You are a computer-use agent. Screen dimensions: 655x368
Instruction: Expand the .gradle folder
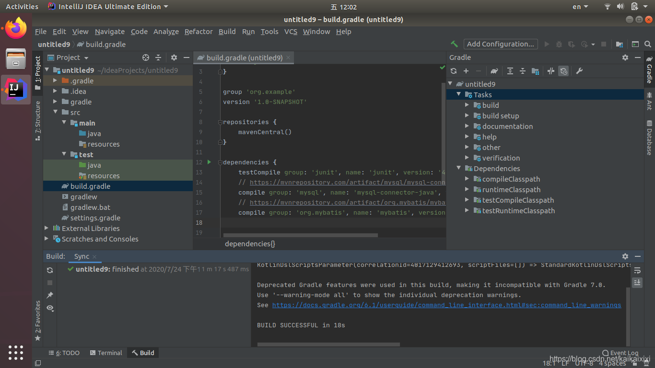pos(56,81)
